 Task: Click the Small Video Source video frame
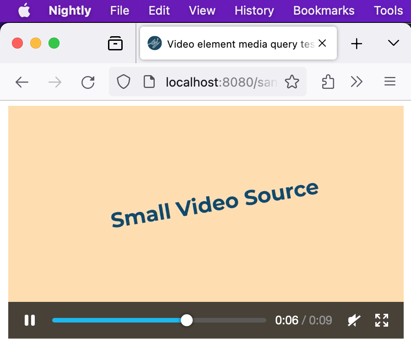click(x=206, y=204)
